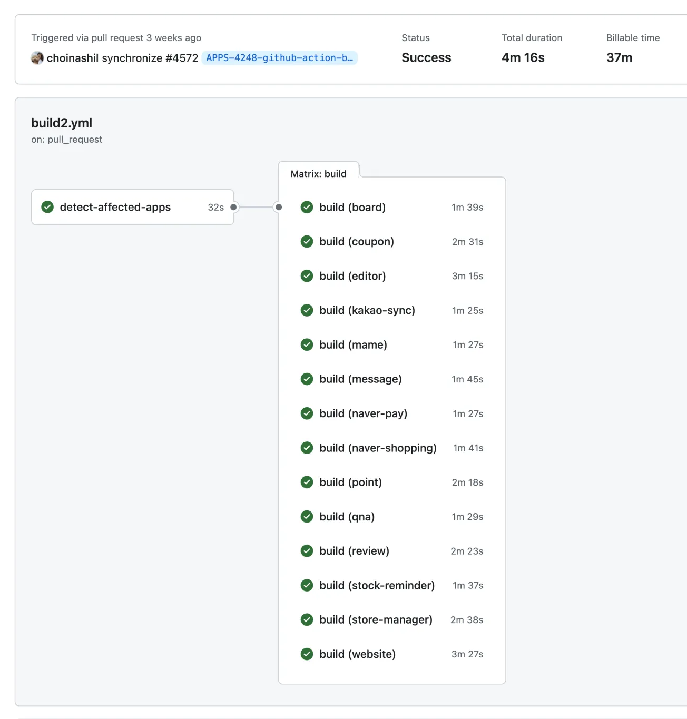
Task: Open the detect-affected-apps job
Action: tap(115, 207)
